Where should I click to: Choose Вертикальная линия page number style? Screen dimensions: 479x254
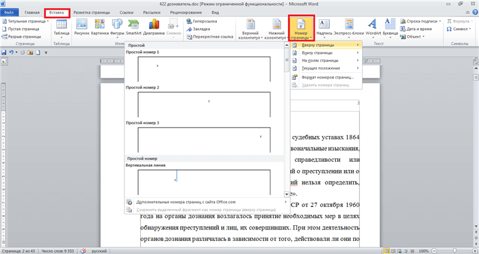point(204,182)
